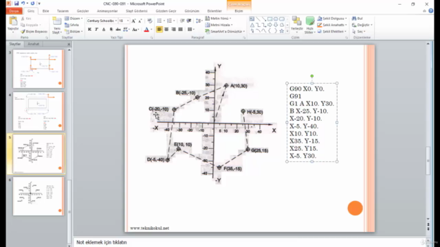
Task: Switch to the Tasarım tab
Action: 63,11
